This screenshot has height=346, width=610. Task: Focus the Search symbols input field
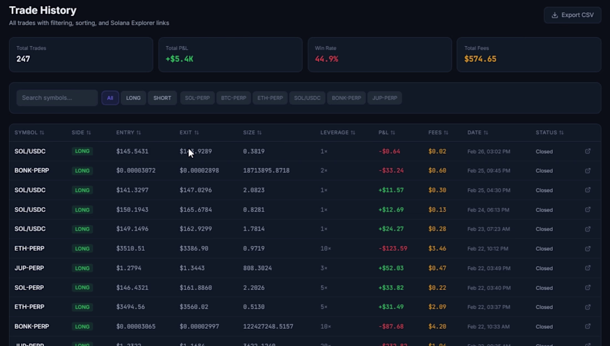point(57,98)
